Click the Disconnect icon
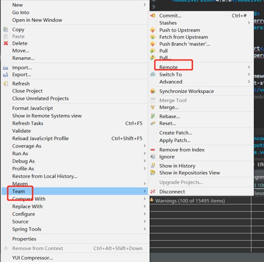This screenshot has width=264, height=262. pyautogui.click(x=153, y=191)
